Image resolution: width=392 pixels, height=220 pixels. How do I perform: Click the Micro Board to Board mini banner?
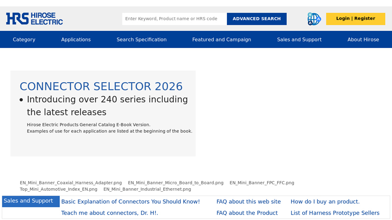(x=175, y=183)
